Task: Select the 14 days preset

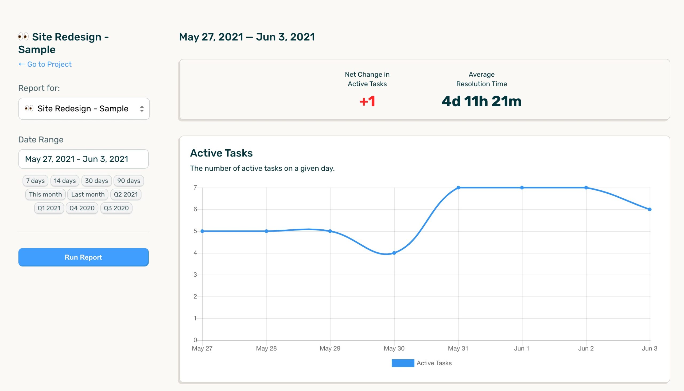Action: tap(65, 181)
